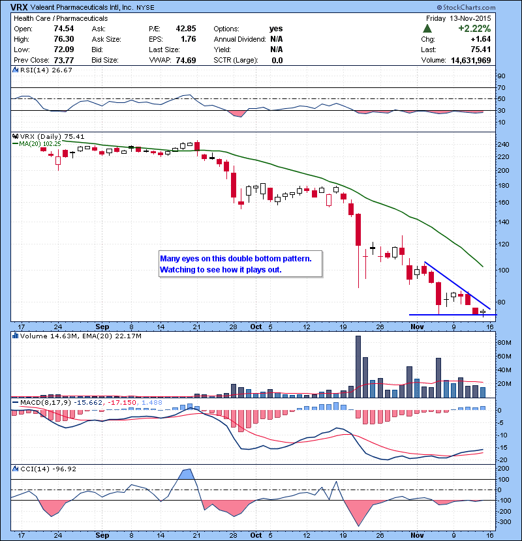Click the 240 price axis label
The height and width of the screenshot is (541, 522).
click(503, 145)
